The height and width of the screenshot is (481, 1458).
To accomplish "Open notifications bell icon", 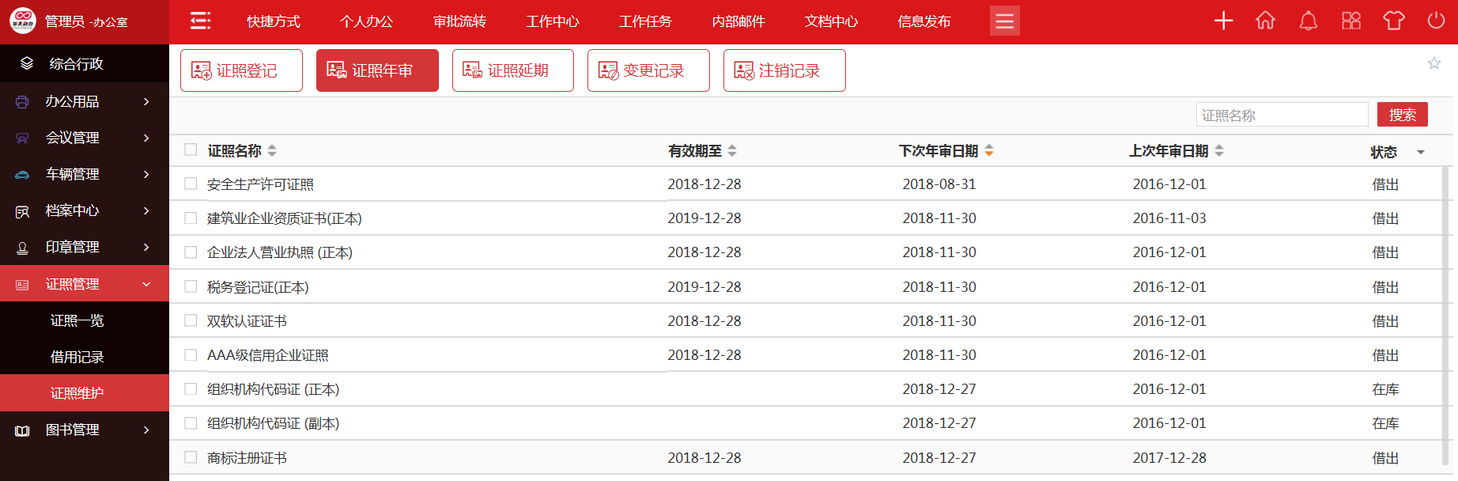I will point(1308,21).
